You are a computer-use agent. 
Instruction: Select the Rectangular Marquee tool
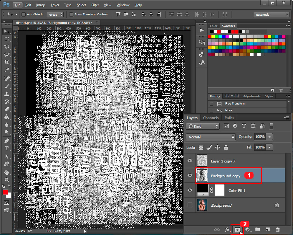(x=7, y=39)
